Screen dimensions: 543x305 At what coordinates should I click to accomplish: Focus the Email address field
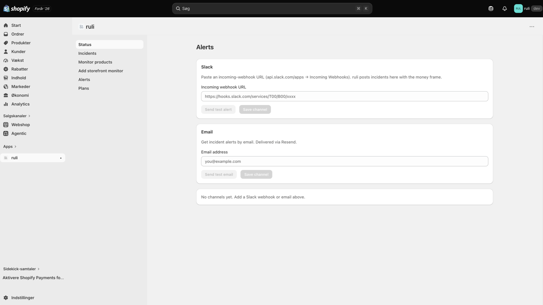[344, 161]
